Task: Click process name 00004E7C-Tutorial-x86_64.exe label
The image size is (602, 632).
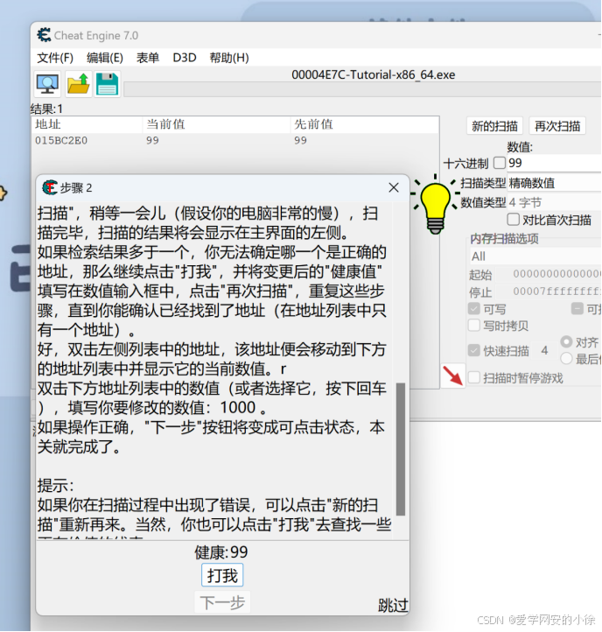Action: pyautogui.click(x=374, y=74)
